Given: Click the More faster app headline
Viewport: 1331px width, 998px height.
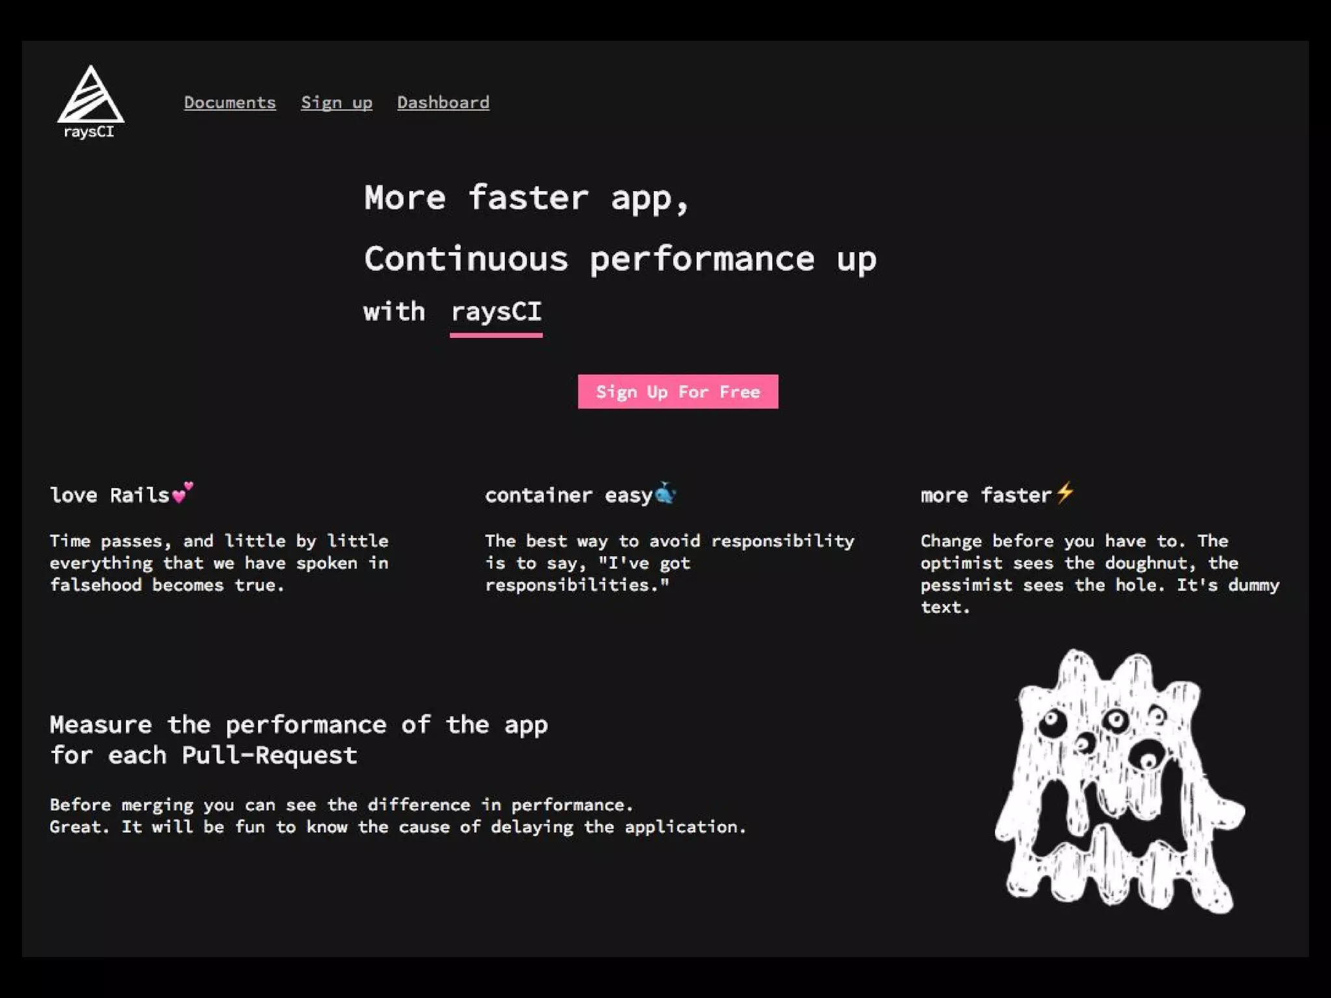Looking at the screenshot, I should pos(525,198).
